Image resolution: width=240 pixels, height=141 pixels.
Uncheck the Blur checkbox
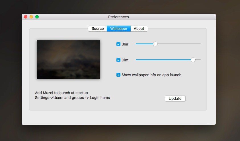click(118, 44)
